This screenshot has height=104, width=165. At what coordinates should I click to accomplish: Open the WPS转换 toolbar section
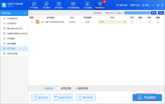(x=59, y=5)
